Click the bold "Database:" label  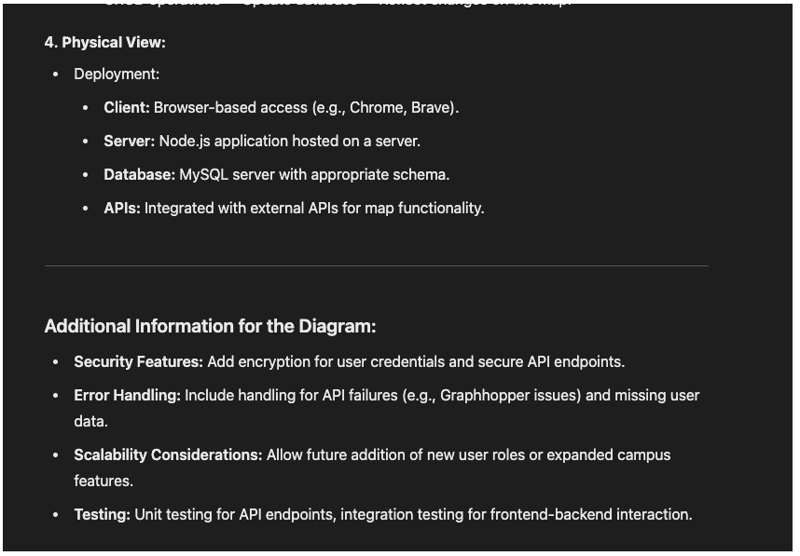tap(140, 175)
